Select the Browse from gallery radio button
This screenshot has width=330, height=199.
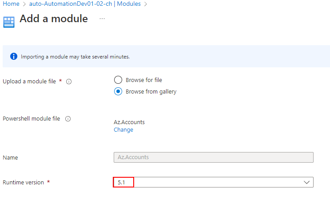(x=118, y=92)
